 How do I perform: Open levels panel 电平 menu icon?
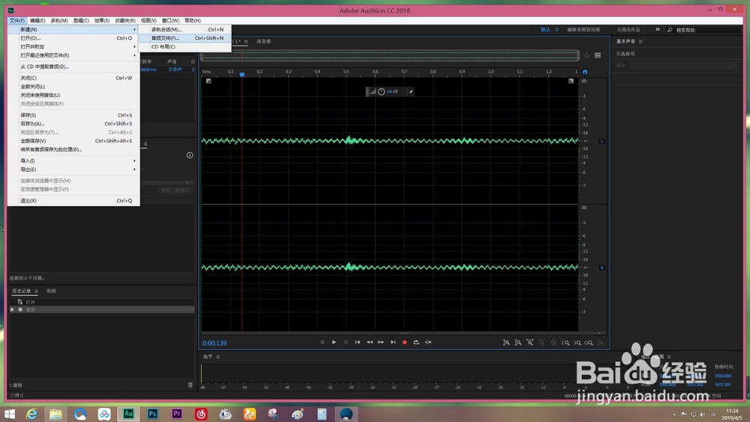coord(218,357)
